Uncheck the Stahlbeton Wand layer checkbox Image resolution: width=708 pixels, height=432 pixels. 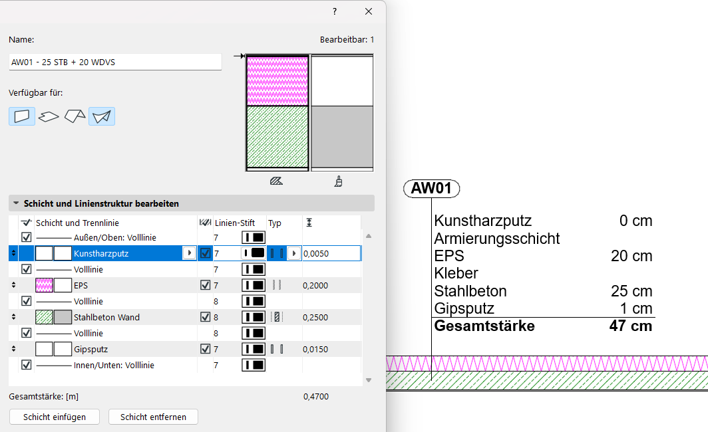(205, 317)
